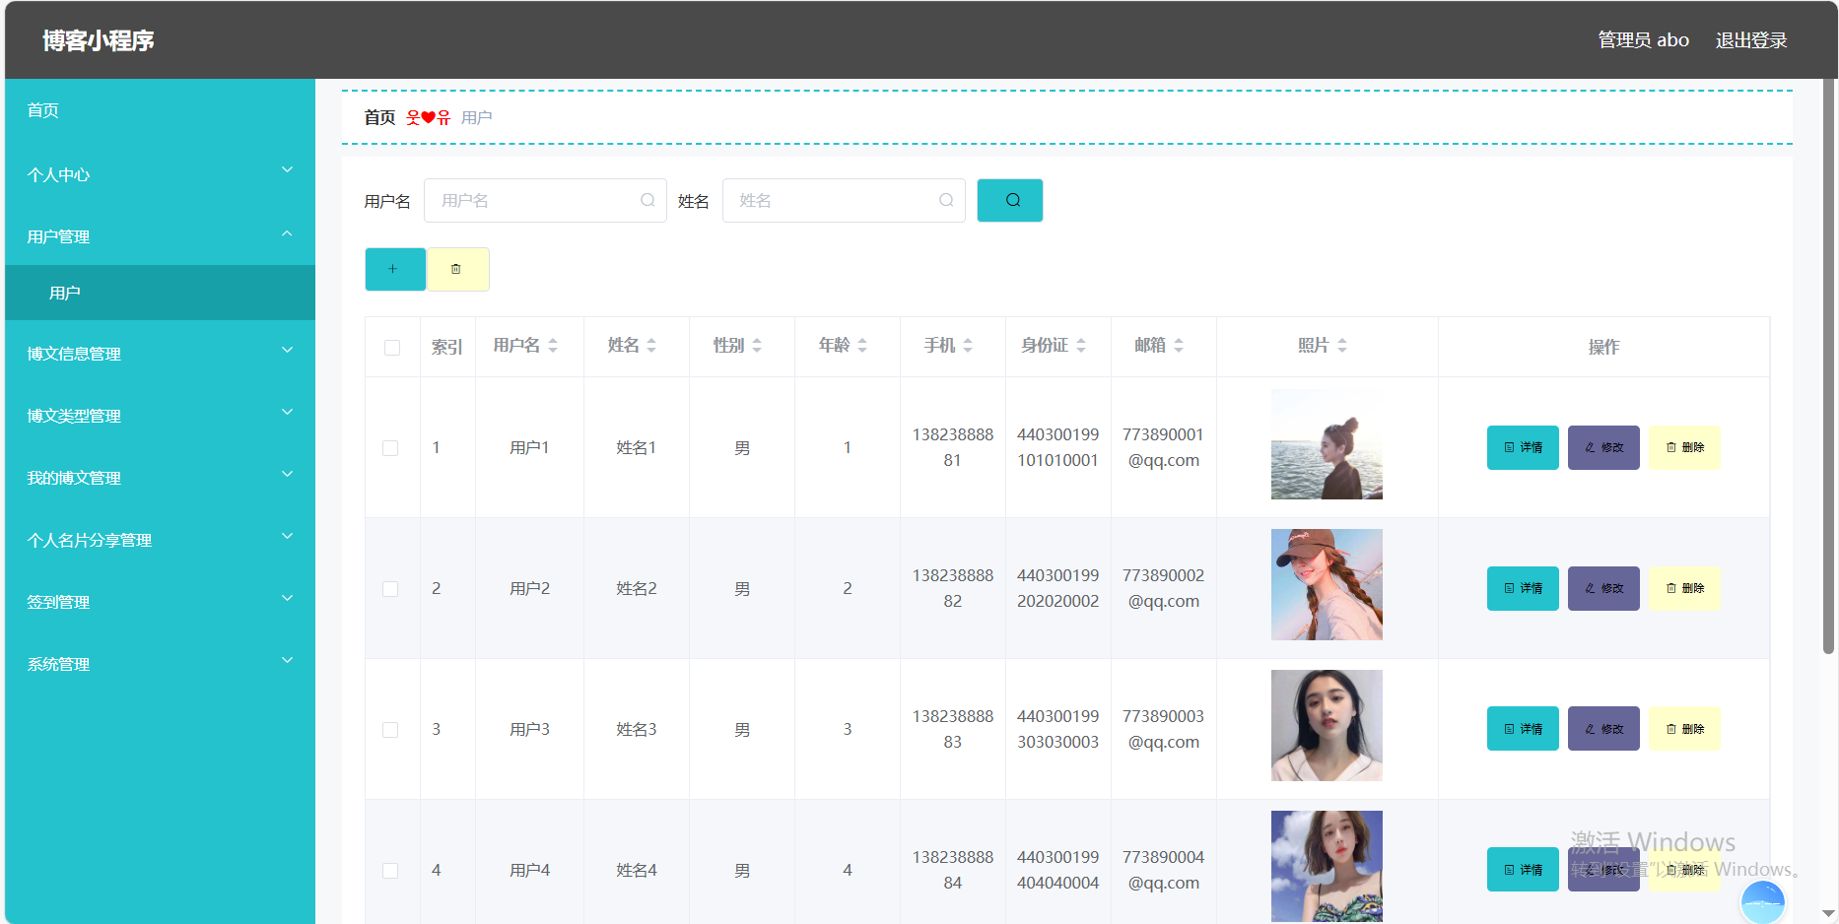Open 博文信息管理 menu label
Image resolution: width=1839 pixels, height=924 pixels.
point(74,354)
